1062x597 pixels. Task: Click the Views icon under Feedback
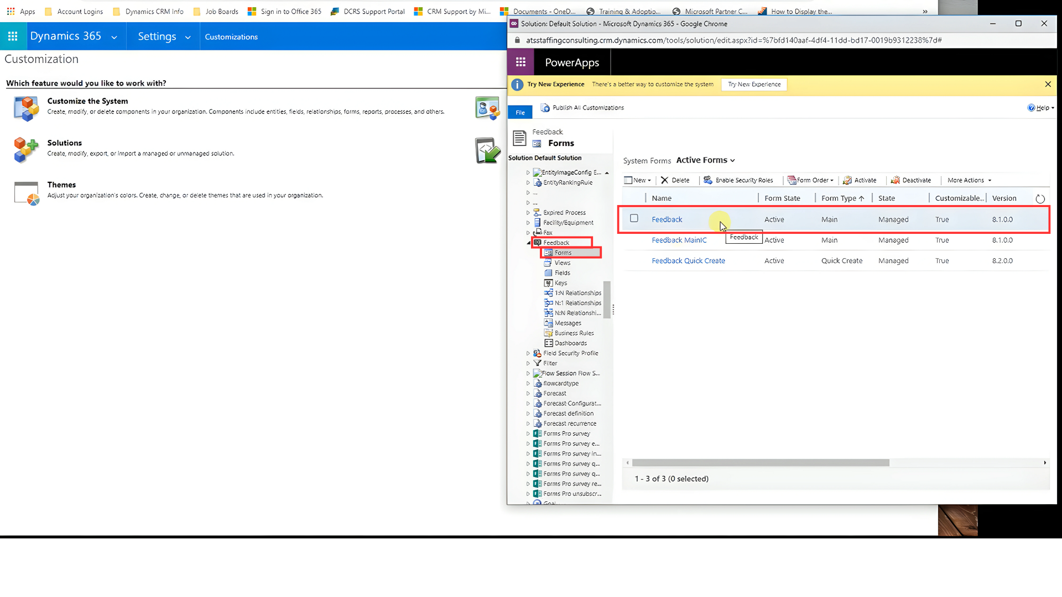[x=548, y=263]
